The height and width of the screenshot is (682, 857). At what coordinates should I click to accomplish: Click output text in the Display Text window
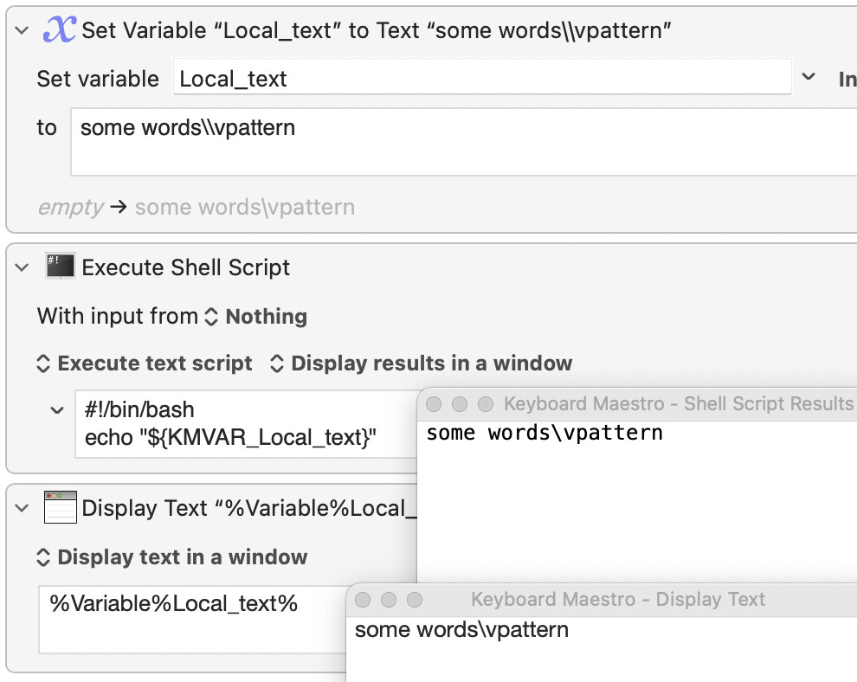[462, 629]
